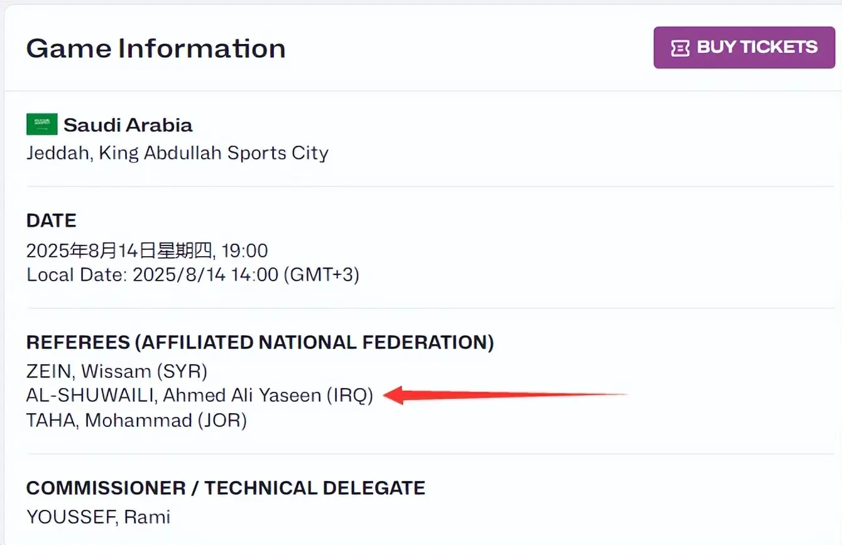Screen dimensions: 842x545
Task: Click the Saudi Arabia flag icon
Action: point(42,124)
